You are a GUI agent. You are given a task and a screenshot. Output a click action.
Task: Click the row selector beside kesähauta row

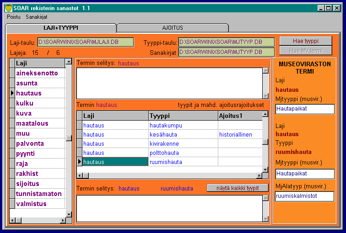[x=79, y=134]
